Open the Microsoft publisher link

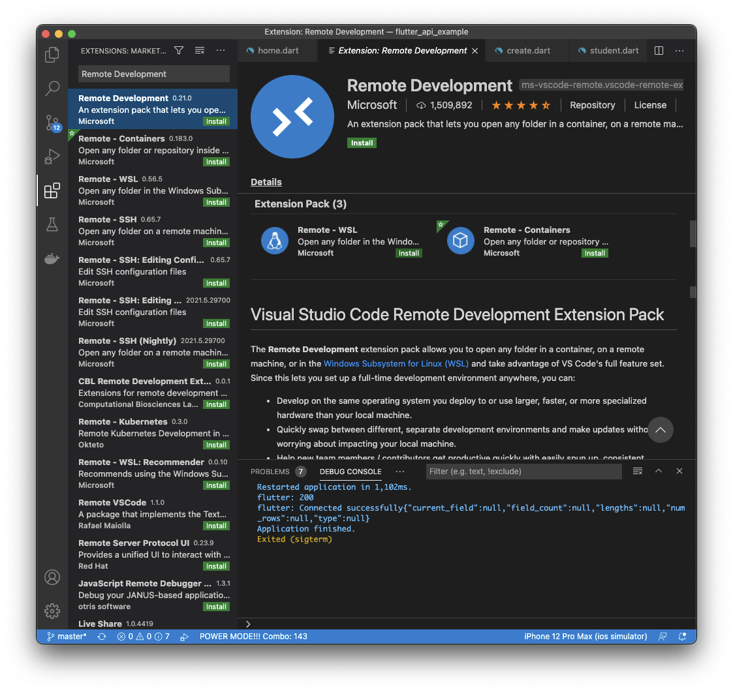(371, 105)
